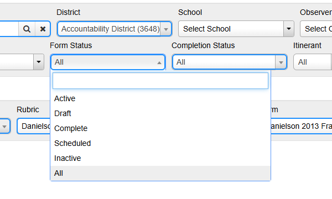Collapse the Form Status dropdown via up arrow
This screenshot has width=332, height=199.
coord(159,62)
